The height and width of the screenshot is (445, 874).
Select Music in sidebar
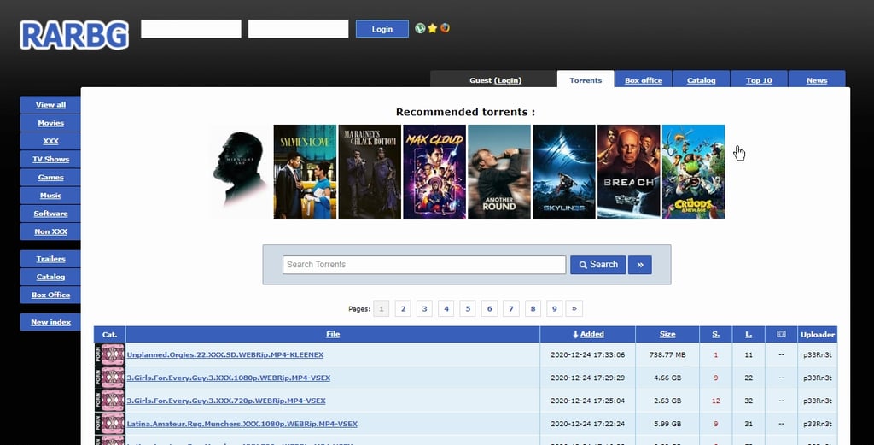tap(50, 196)
